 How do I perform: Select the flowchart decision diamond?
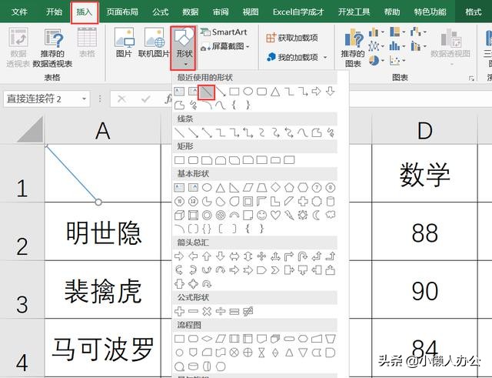(207, 339)
